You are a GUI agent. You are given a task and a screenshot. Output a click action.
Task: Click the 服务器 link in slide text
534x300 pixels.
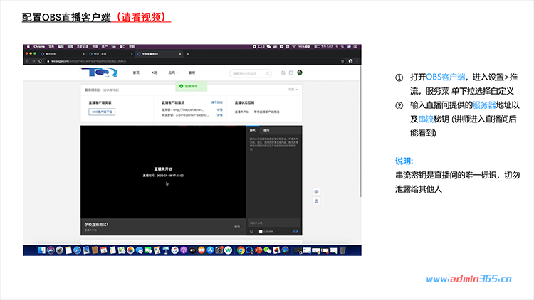click(x=484, y=105)
